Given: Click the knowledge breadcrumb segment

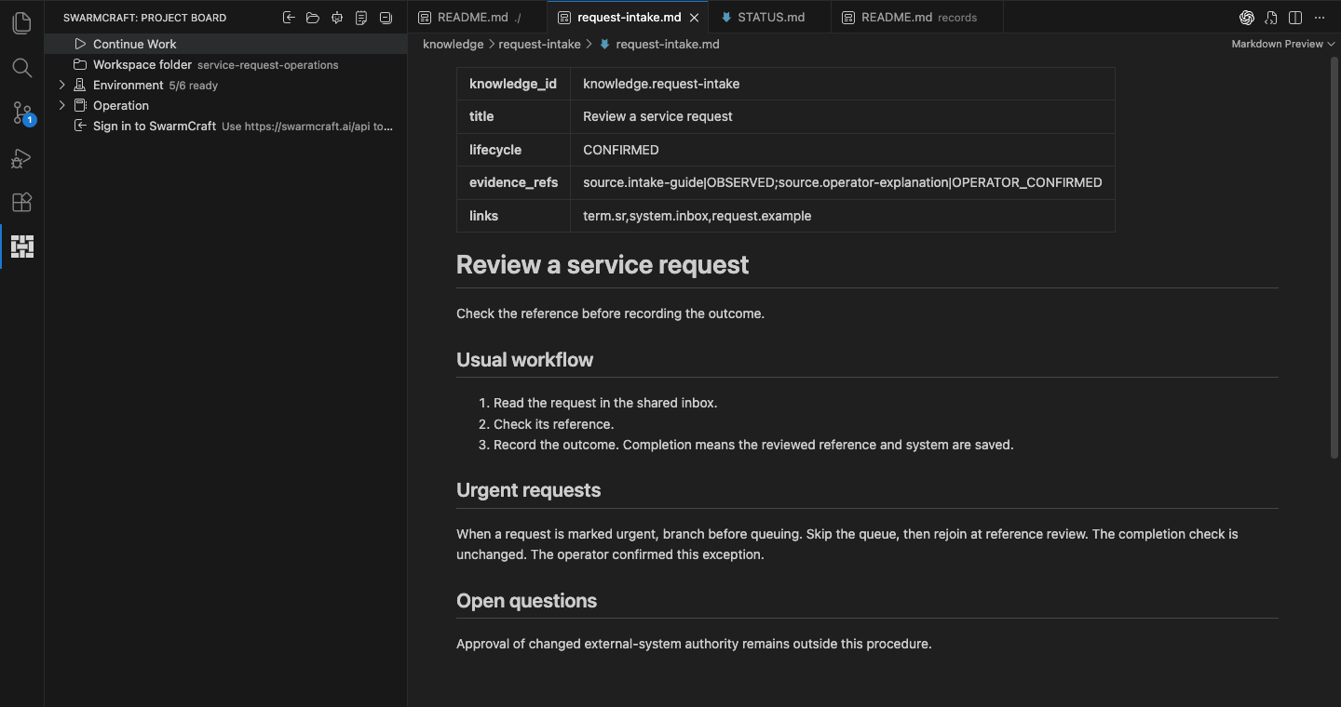Looking at the screenshot, I should click(453, 44).
